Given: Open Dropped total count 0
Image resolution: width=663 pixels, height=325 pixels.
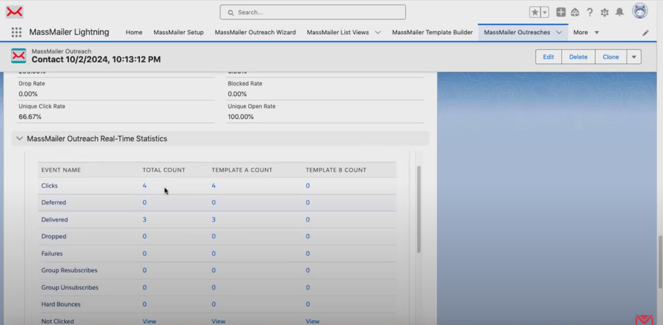Looking at the screenshot, I should pos(144,236).
